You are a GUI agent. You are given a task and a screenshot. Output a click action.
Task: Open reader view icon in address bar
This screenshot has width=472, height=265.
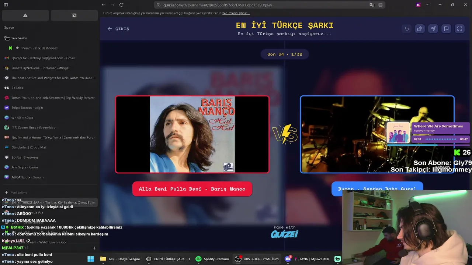pyautogui.click(x=380, y=5)
